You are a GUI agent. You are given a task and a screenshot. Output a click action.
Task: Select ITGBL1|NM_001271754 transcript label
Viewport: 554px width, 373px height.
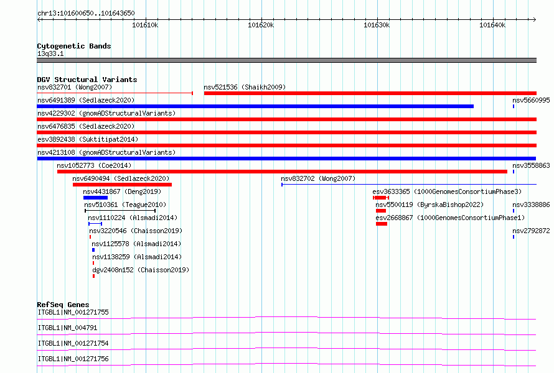pos(73,343)
